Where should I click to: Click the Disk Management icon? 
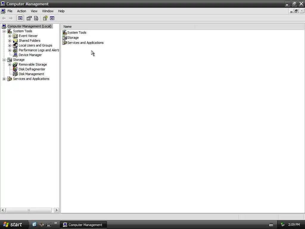coord(15,74)
